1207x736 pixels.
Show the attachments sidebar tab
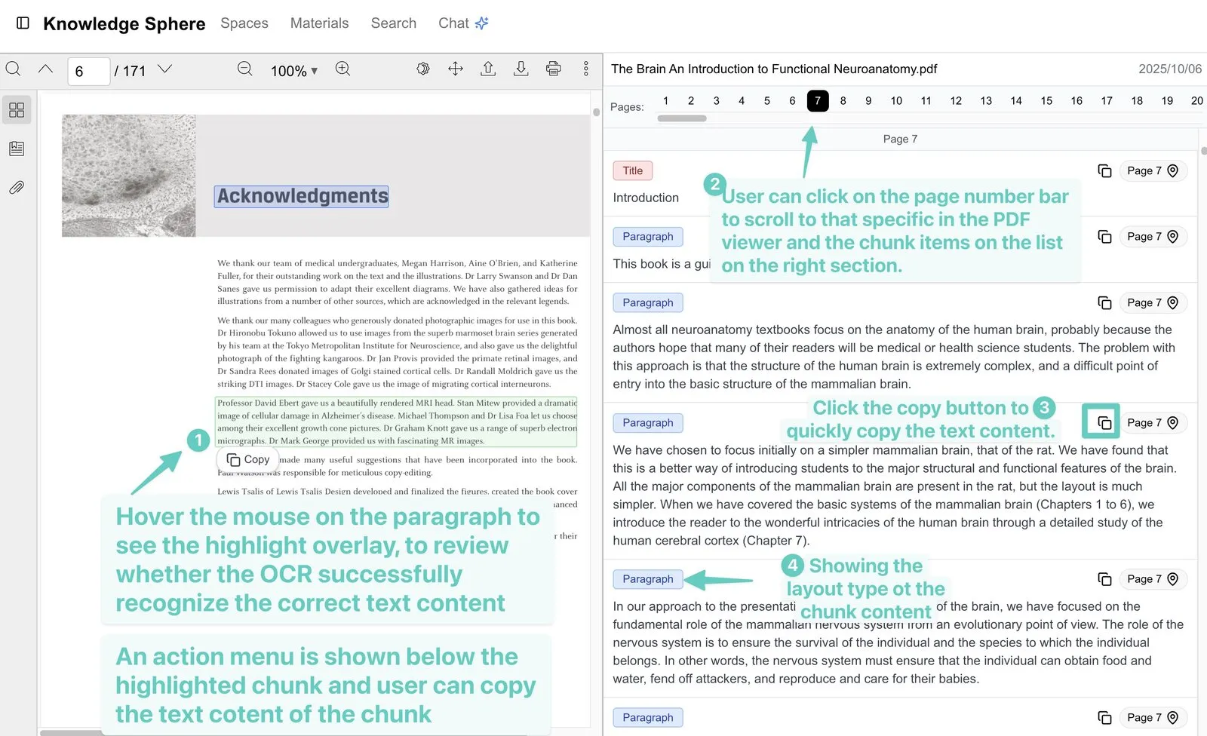point(17,187)
